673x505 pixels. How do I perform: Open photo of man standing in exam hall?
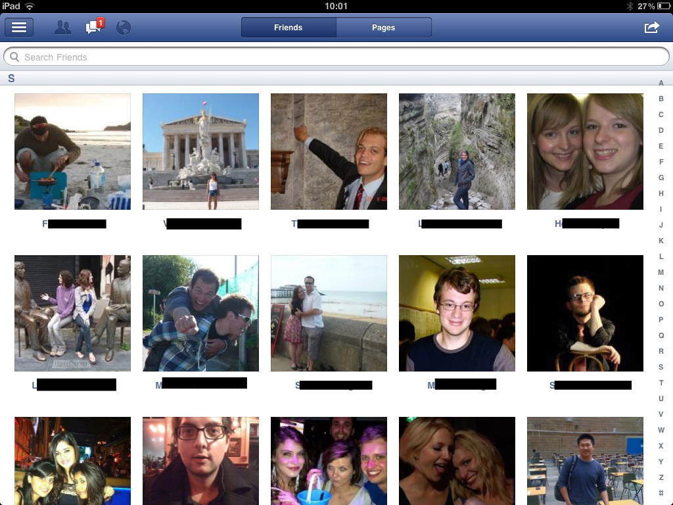click(585, 461)
